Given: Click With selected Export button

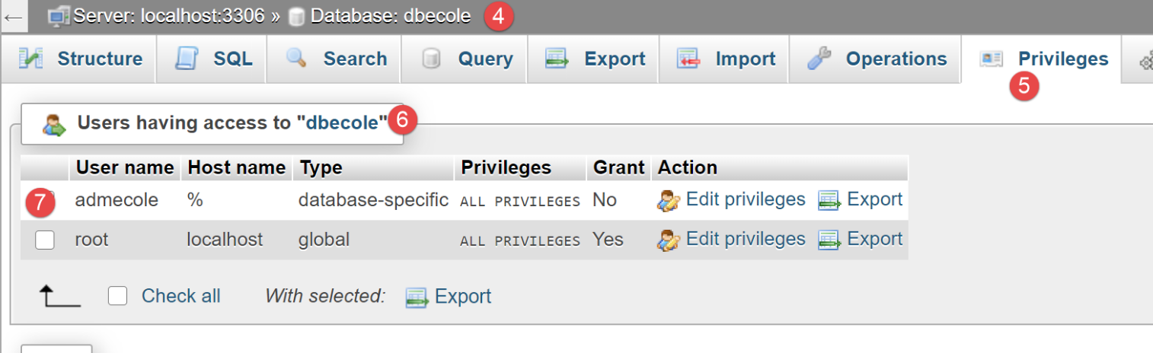Looking at the screenshot, I should (x=462, y=296).
